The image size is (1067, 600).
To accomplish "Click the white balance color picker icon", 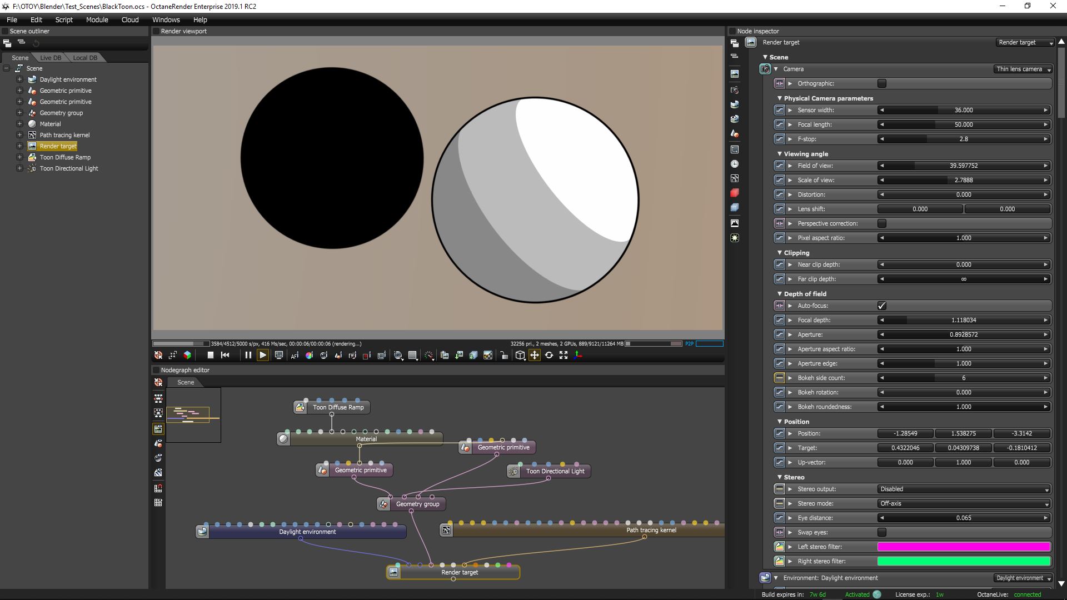I will click(309, 356).
